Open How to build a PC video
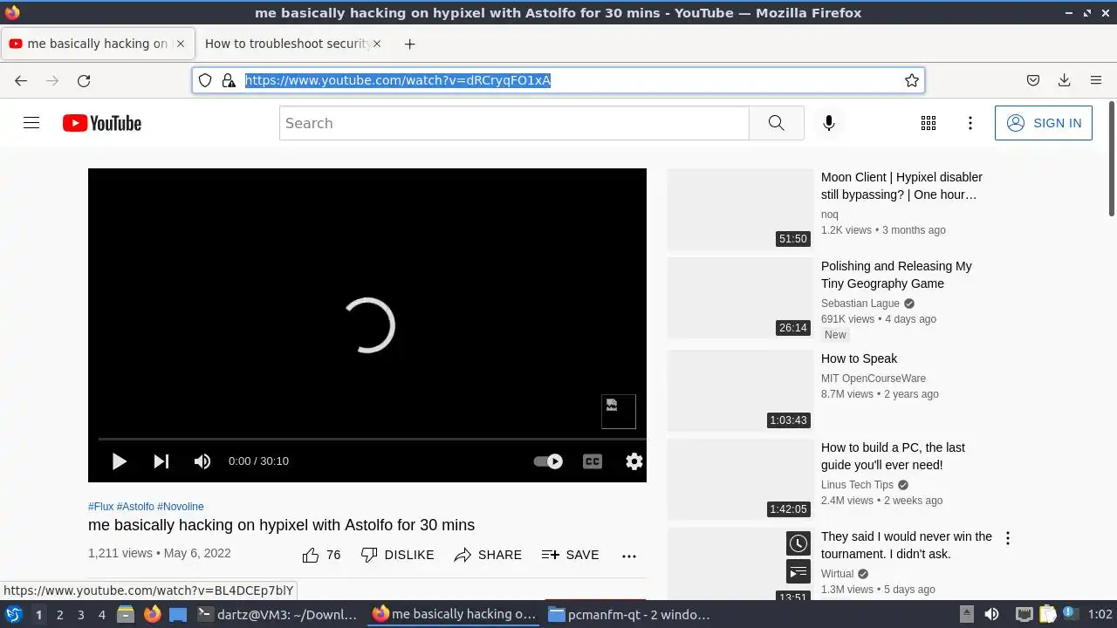1117x628 pixels. click(x=893, y=456)
